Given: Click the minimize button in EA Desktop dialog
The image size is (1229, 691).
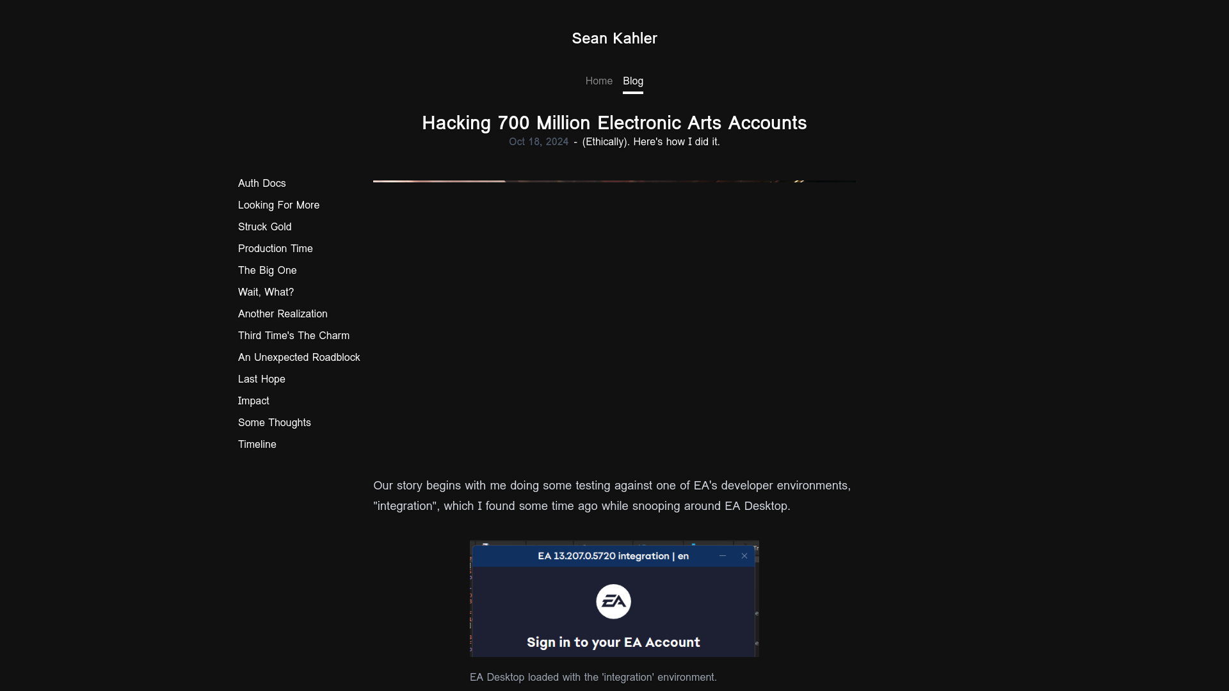Looking at the screenshot, I should pyautogui.click(x=723, y=555).
